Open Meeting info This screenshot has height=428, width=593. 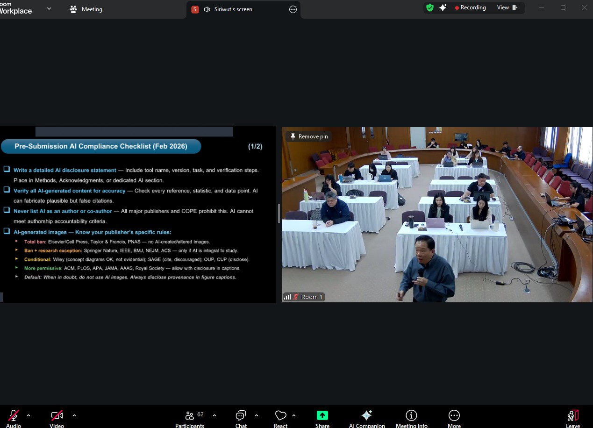point(411,415)
